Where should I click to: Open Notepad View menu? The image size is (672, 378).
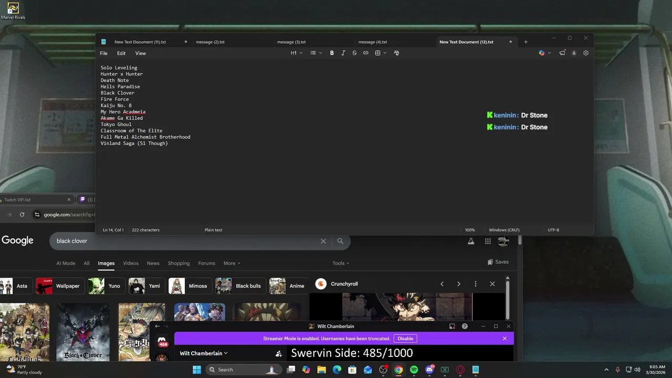pyautogui.click(x=141, y=54)
